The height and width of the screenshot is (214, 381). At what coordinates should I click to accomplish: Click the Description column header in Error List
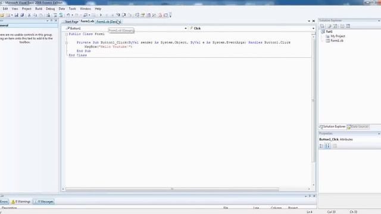(10, 208)
